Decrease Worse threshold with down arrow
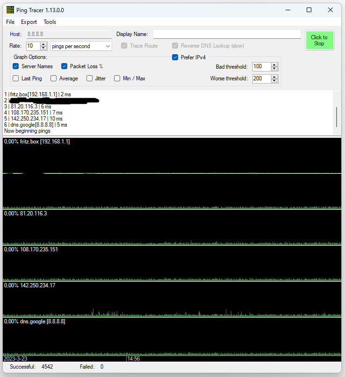Viewport: 345px width, 377px height. click(x=274, y=80)
